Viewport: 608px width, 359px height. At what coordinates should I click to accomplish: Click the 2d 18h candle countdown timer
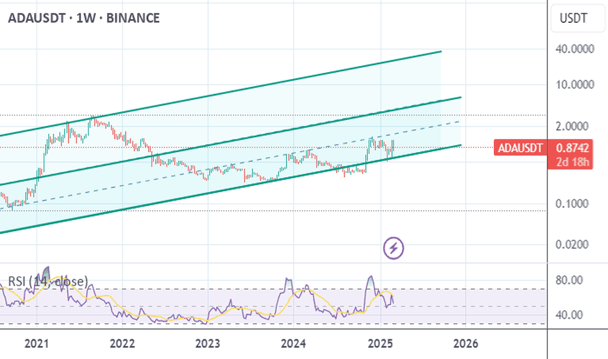click(x=572, y=161)
